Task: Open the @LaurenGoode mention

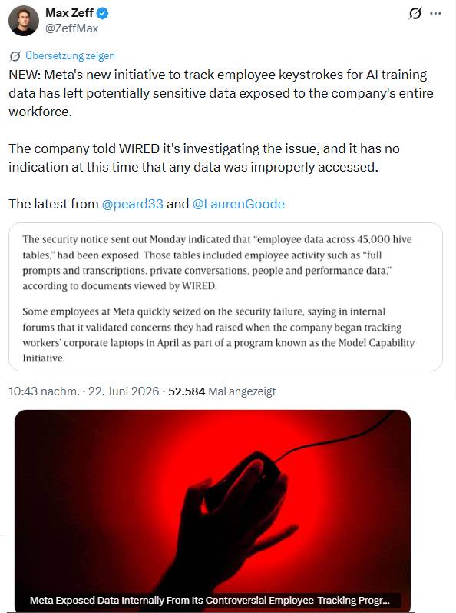Action: pyautogui.click(x=238, y=204)
